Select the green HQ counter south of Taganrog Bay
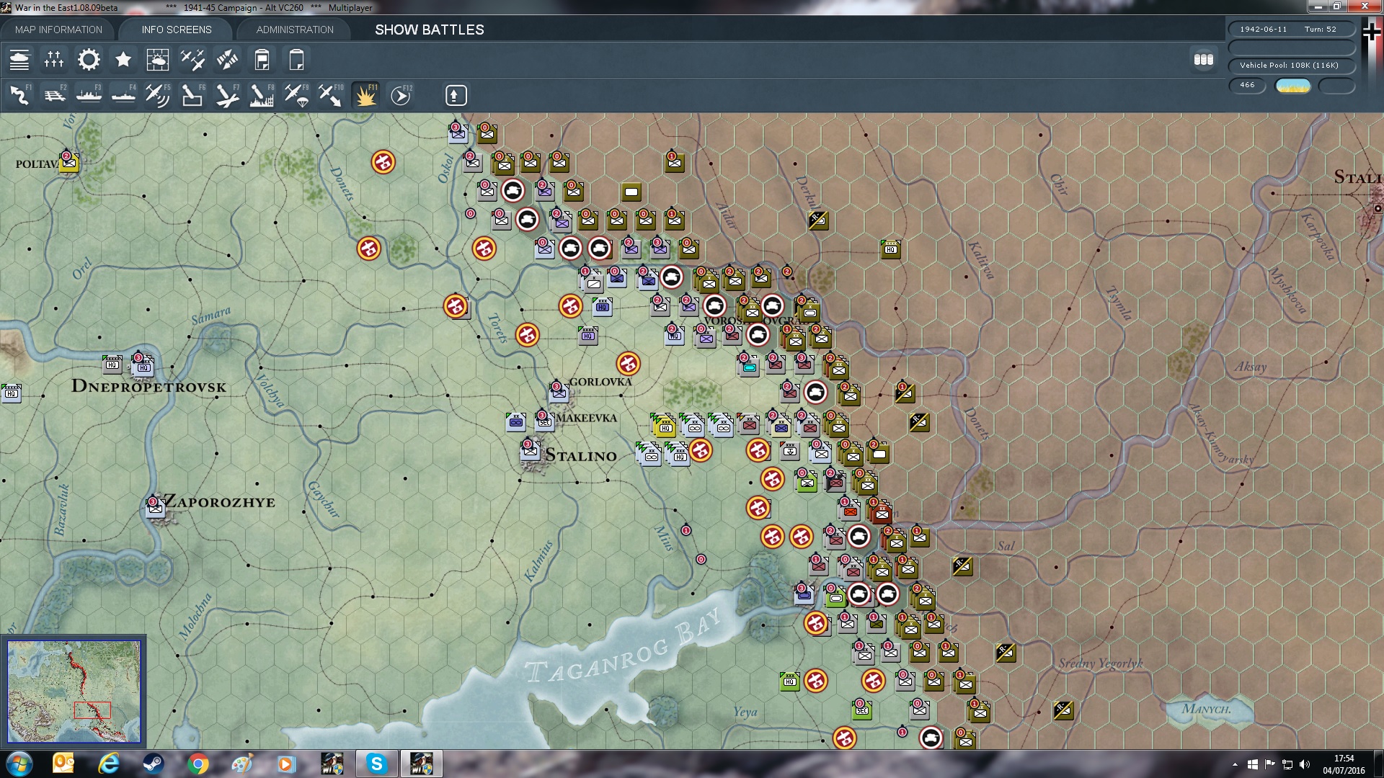1384x778 pixels. pos(790,681)
